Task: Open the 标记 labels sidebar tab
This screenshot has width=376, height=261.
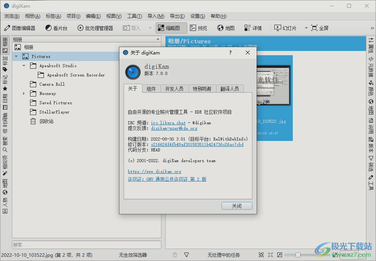Action: coord(5,83)
